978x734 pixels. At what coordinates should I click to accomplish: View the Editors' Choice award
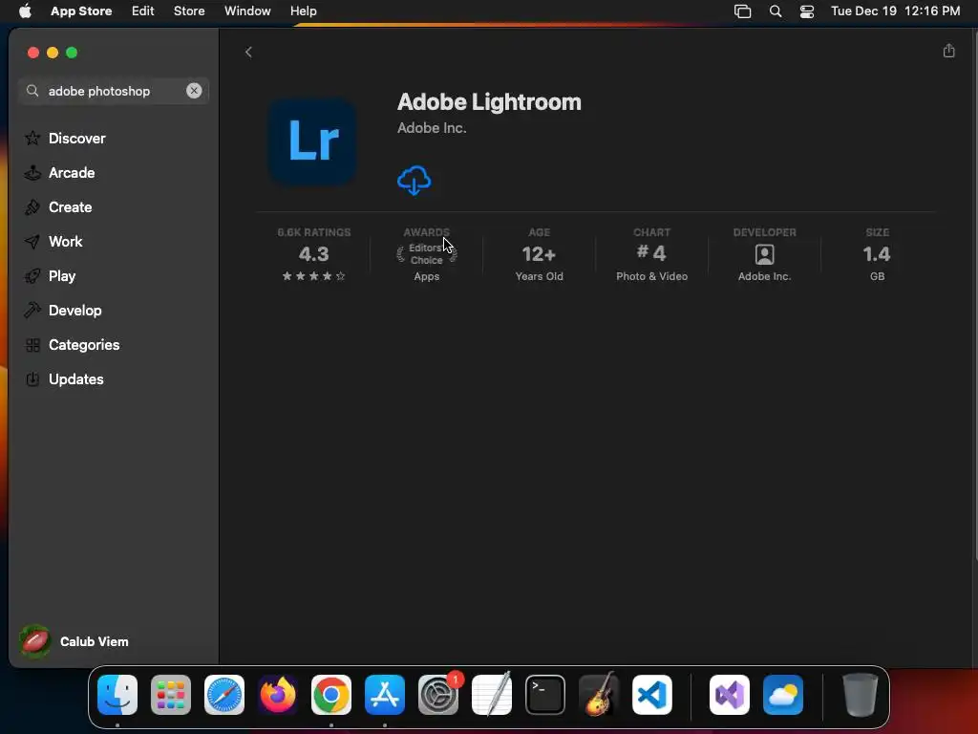click(427, 254)
